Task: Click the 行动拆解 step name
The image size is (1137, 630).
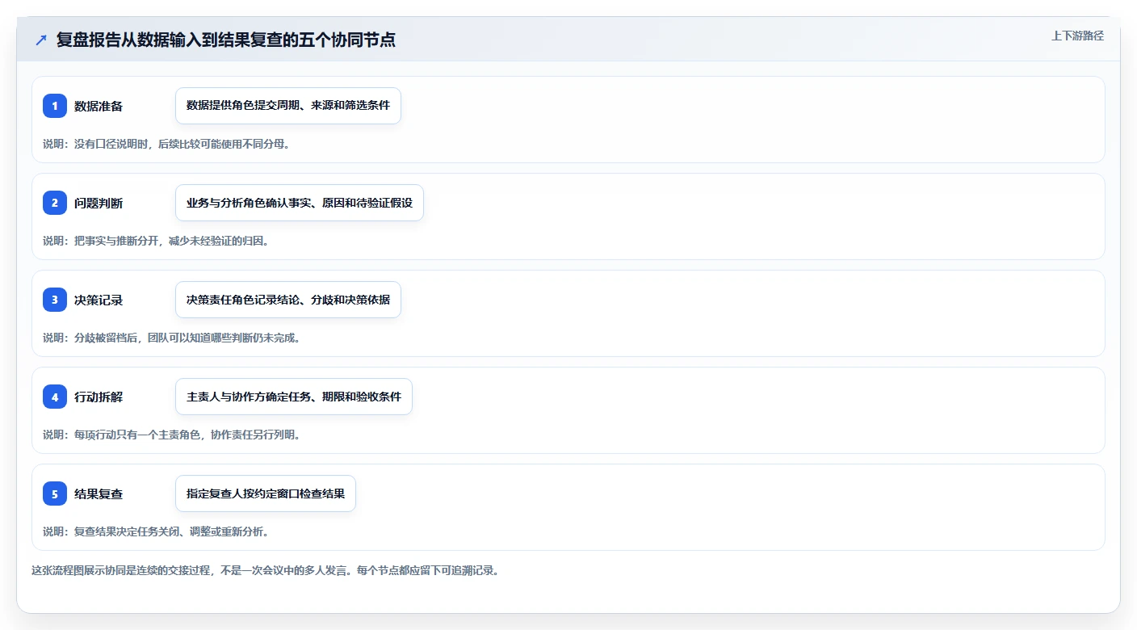Action: pyautogui.click(x=99, y=397)
